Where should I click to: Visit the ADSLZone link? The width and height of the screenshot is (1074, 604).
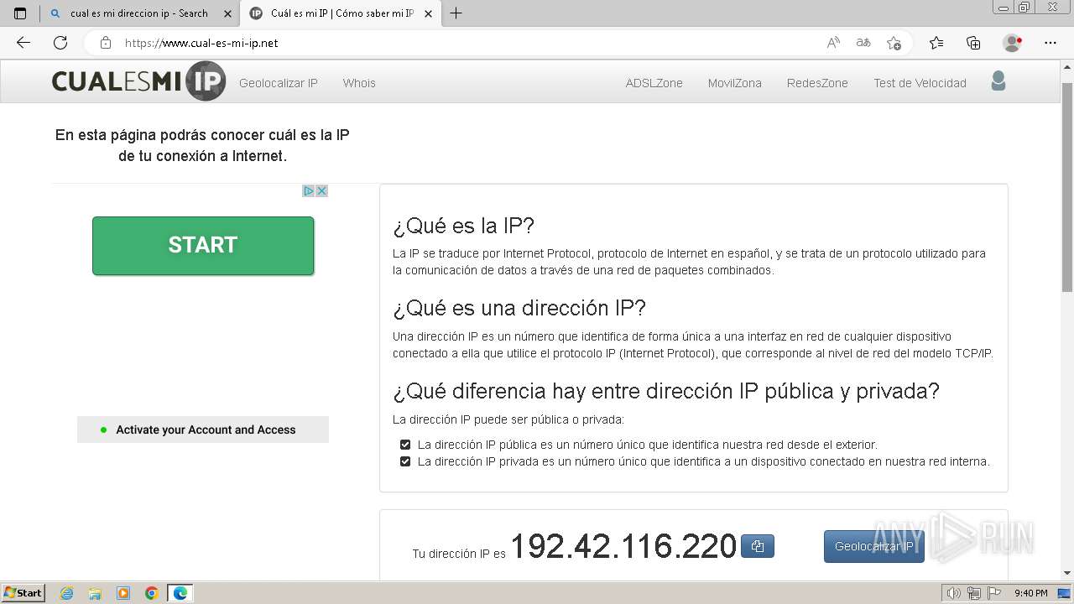point(654,83)
